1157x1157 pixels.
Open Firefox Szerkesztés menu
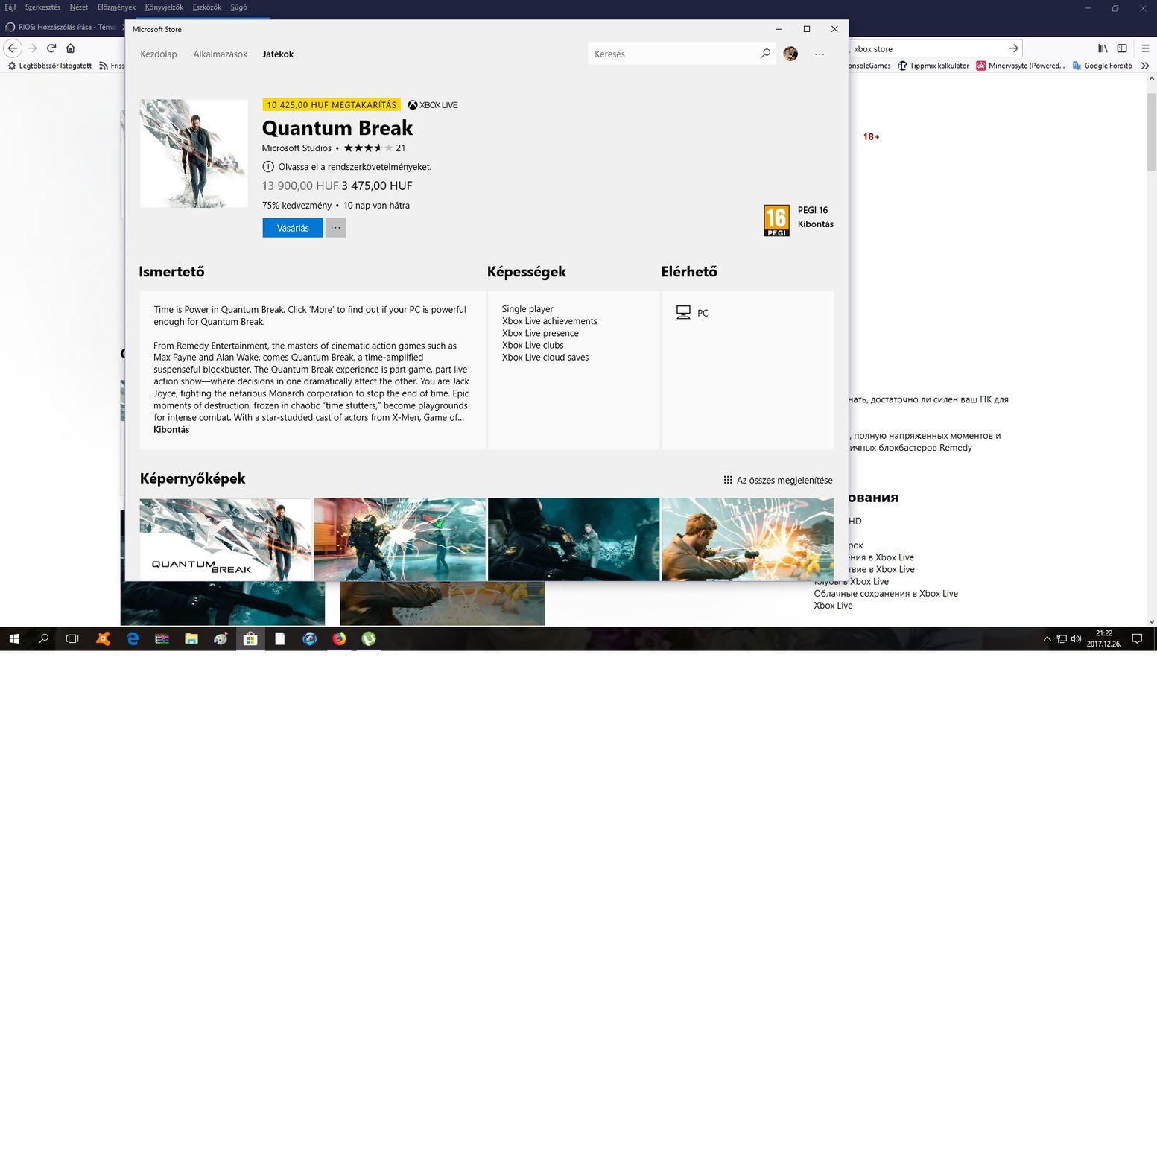(42, 7)
